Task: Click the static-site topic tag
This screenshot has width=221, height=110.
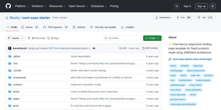Action: [195, 75]
